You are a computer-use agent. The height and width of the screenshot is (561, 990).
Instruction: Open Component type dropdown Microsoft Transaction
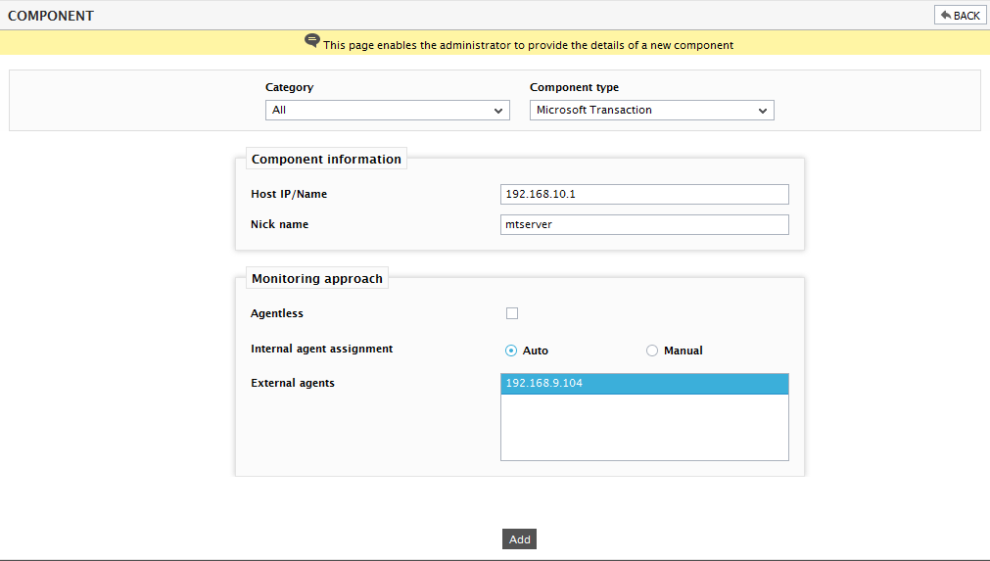pyautogui.click(x=651, y=111)
